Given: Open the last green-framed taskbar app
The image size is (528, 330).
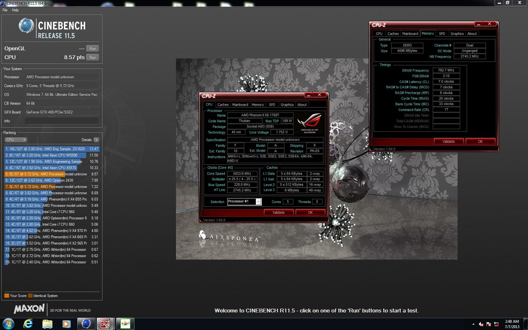Looking at the screenshot, I should coord(125,323).
